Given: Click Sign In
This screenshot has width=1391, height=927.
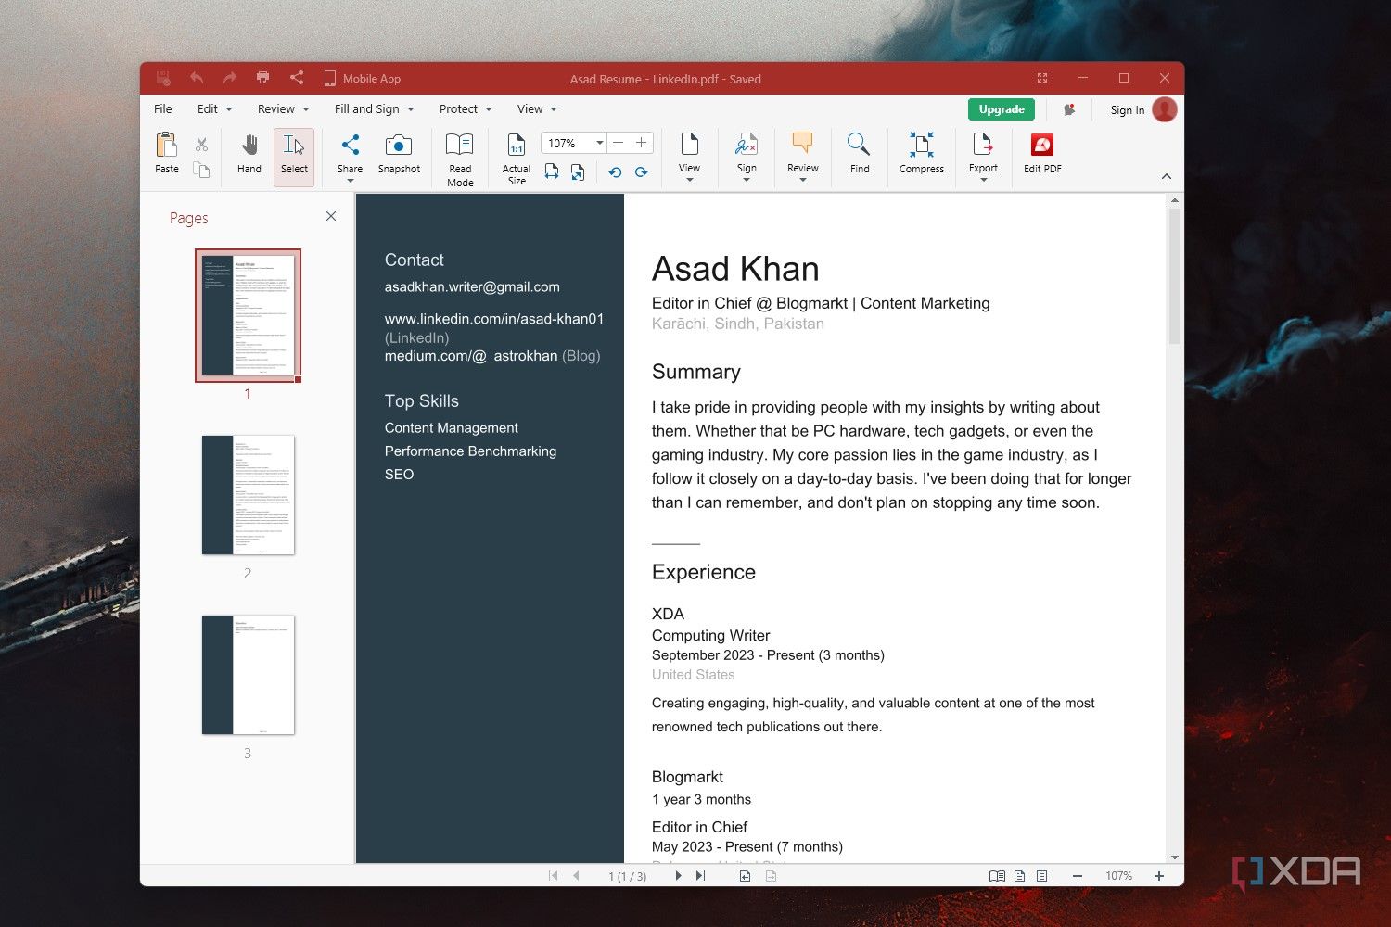Looking at the screenshot, I should tap(1127, 110).
